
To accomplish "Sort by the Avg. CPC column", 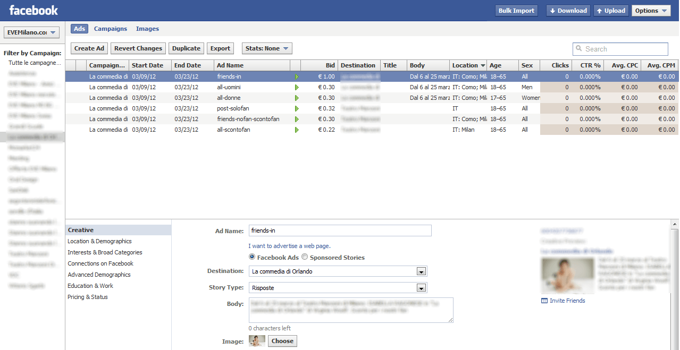I will [622, 65].
